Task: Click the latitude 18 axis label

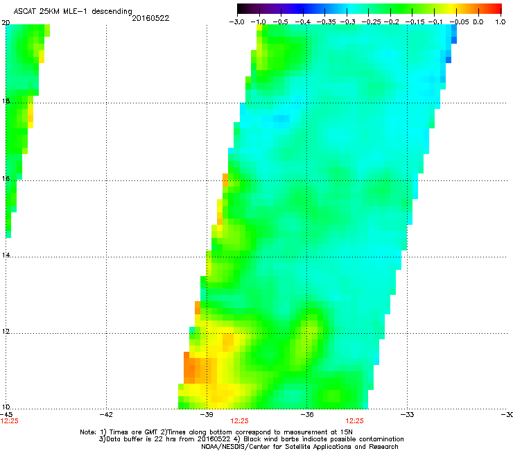Action: 6,101
